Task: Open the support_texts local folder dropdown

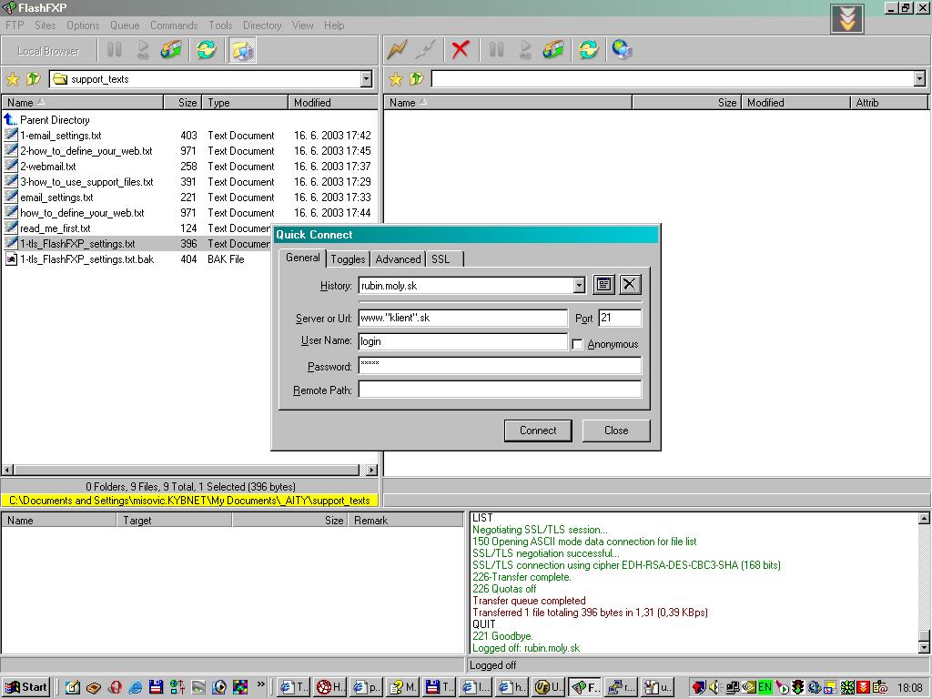Action: [x=366, y=79]
